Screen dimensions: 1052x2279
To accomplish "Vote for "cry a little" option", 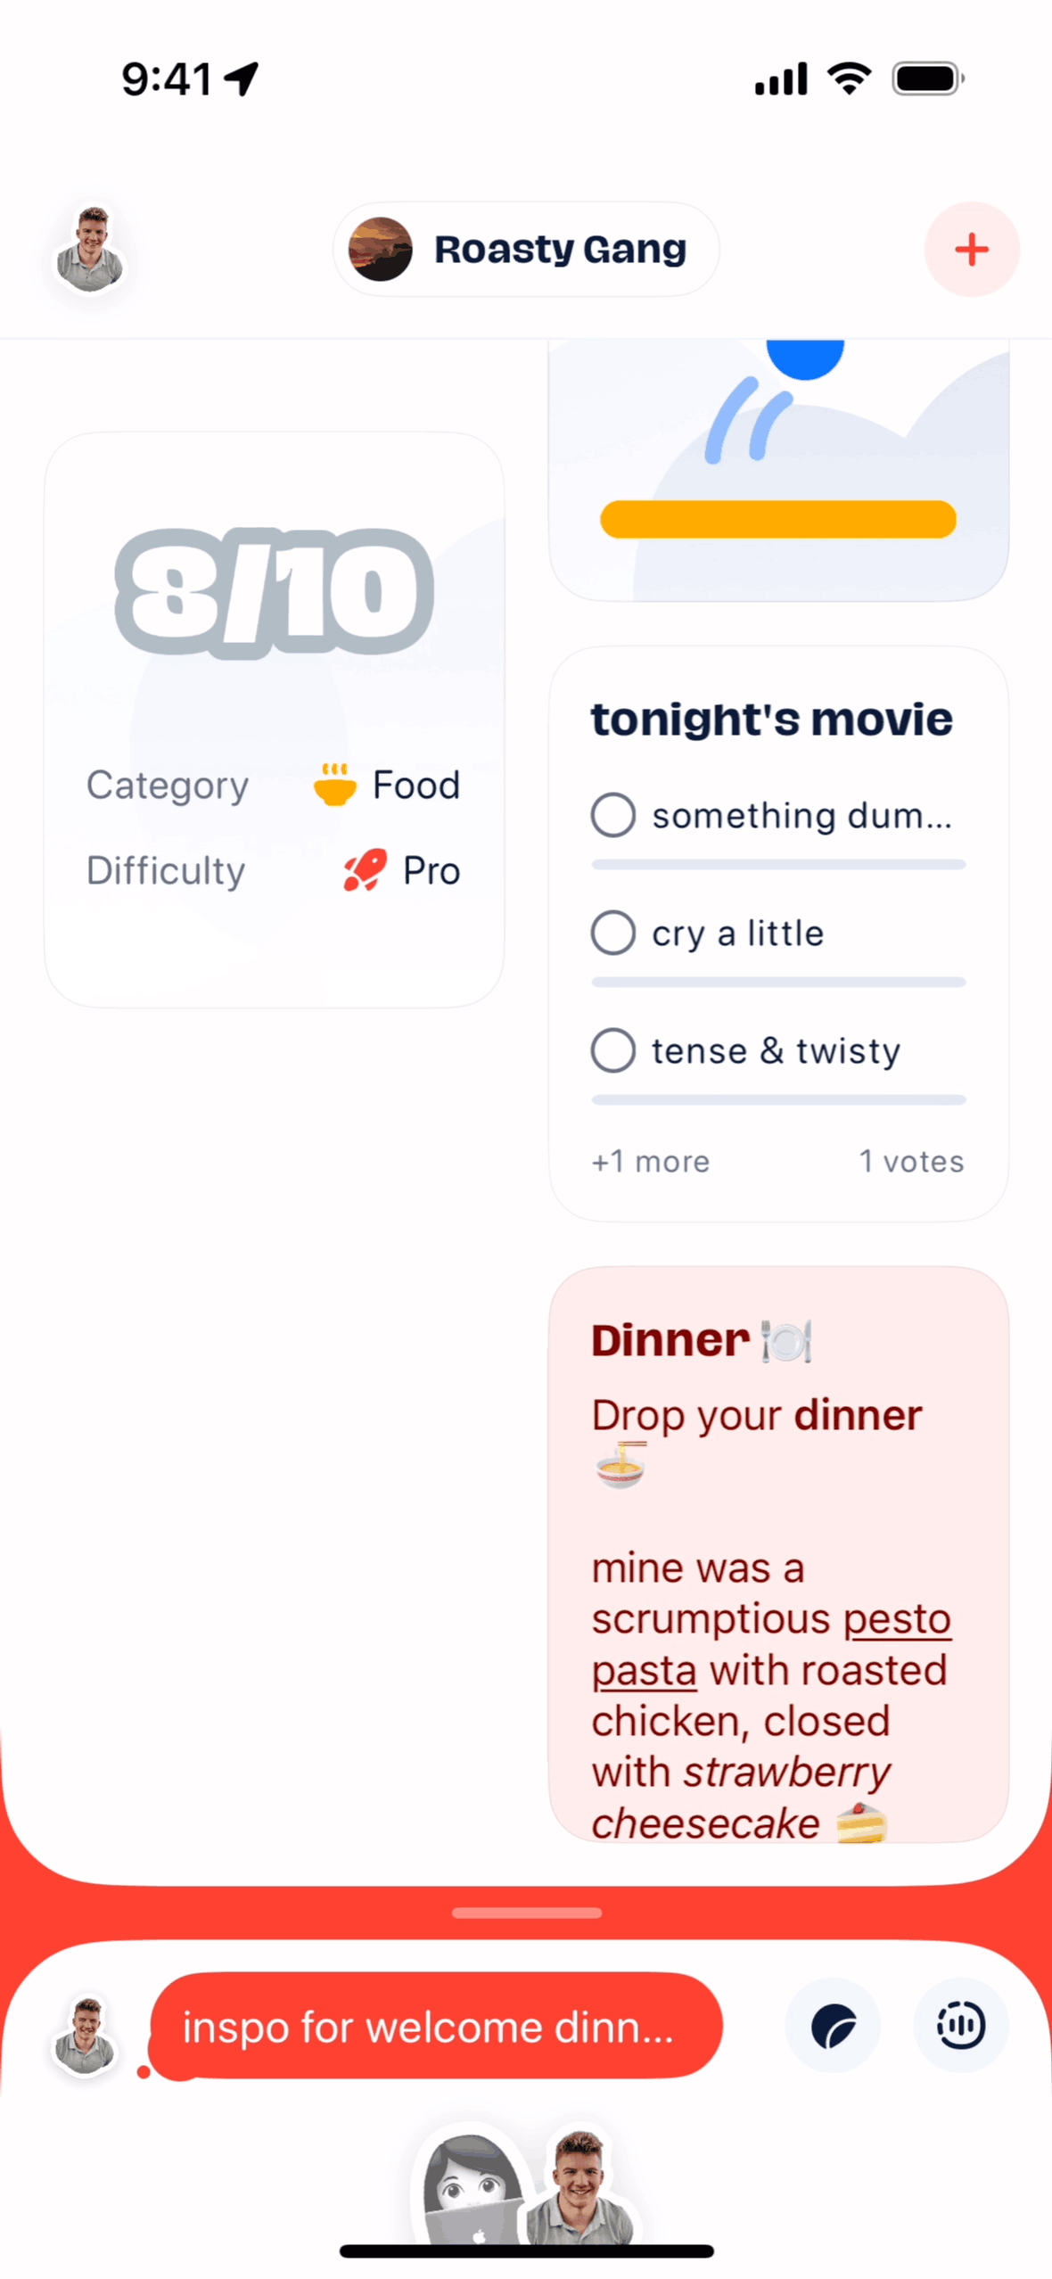I will coord(613,933).
